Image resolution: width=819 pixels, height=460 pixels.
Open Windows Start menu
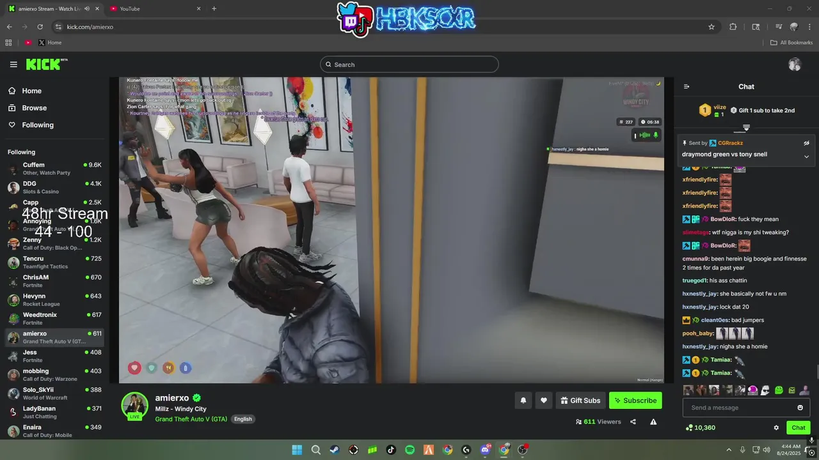pyautogui.click(x=297, y=450)
